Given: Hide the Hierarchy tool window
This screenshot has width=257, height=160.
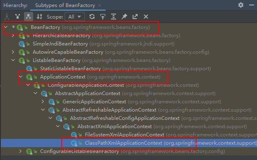Looking at the screenshot, I should [252, 5].
